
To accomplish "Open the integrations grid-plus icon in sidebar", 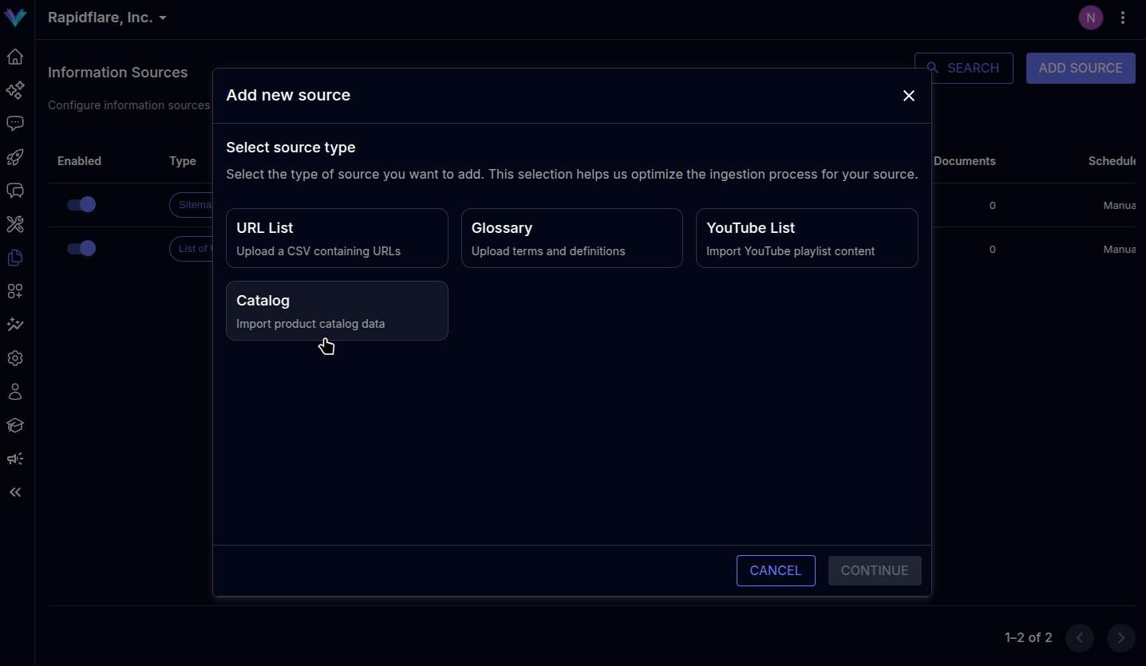I will click(x=15, y=291).
